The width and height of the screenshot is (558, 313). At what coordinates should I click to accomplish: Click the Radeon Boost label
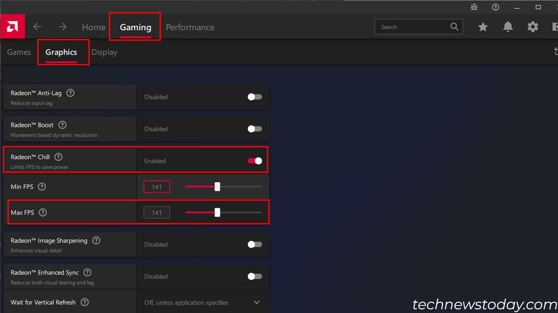click(32, 125)
